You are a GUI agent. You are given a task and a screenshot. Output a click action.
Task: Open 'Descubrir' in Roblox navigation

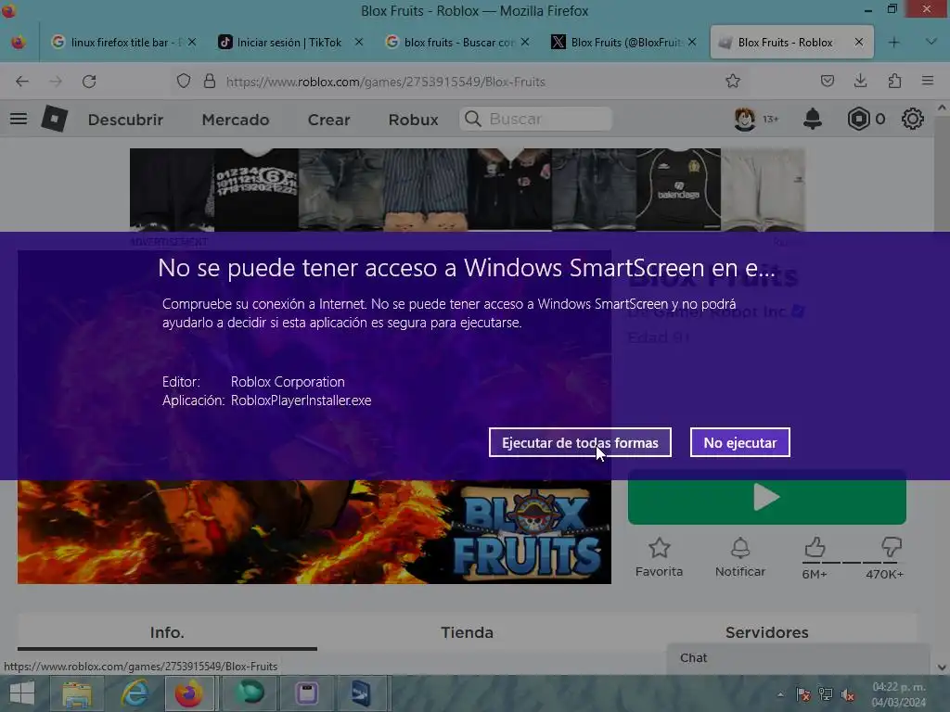tap(125, 120)
